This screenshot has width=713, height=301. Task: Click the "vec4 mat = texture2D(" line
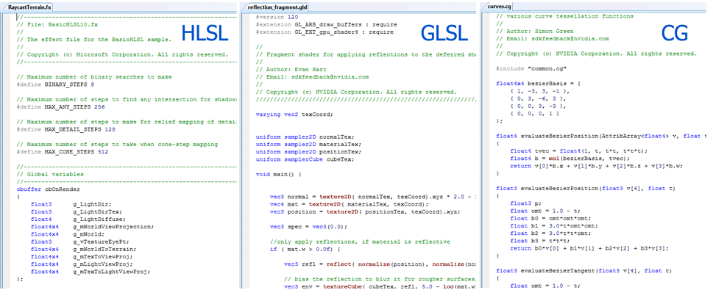350,204
